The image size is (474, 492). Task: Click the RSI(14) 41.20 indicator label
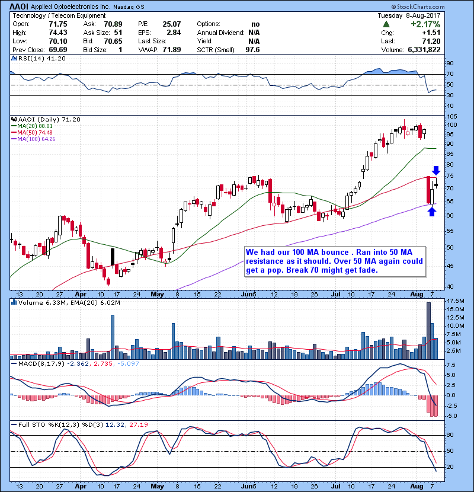(x=41, y=58)
